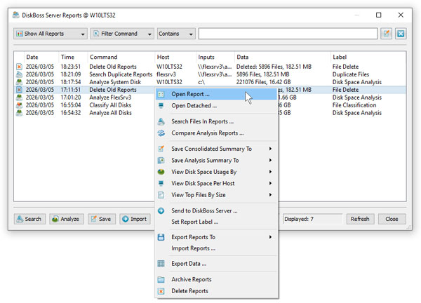Click the Analyze button
Viewport: 421px width, 303px height.
pyautogui.click(x=67, y=219)
